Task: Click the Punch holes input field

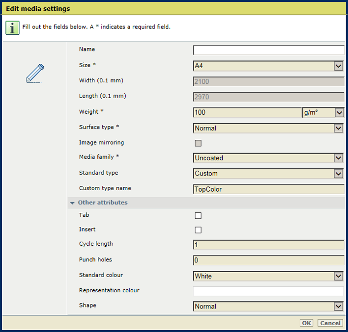Action: pos(268,260)
